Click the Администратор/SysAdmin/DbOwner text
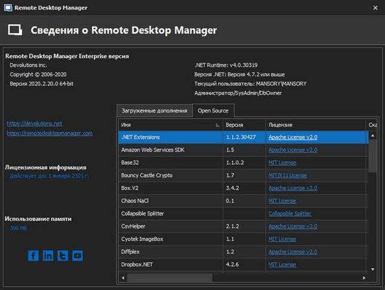This screenshot has height=290, width=385. [238, 93]
